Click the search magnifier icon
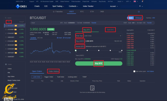This screenshot has height=101, width=167. coord(6,18)
